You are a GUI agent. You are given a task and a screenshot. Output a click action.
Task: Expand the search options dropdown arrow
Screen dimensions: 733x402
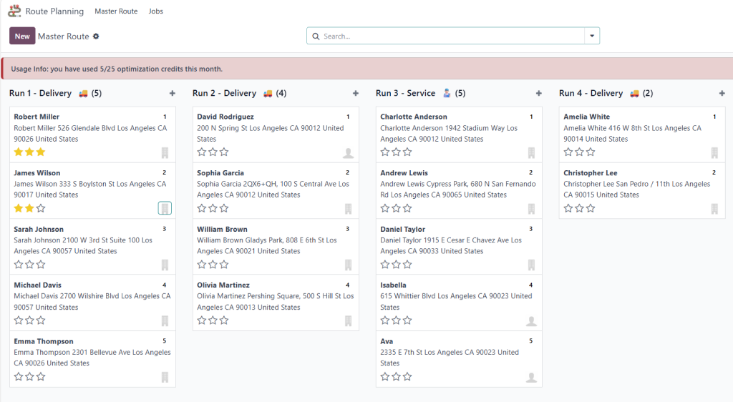click(x=592, y=36)
